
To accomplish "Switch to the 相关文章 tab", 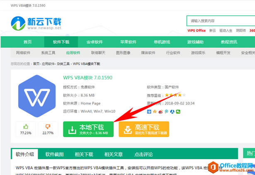I will (114, 154).
